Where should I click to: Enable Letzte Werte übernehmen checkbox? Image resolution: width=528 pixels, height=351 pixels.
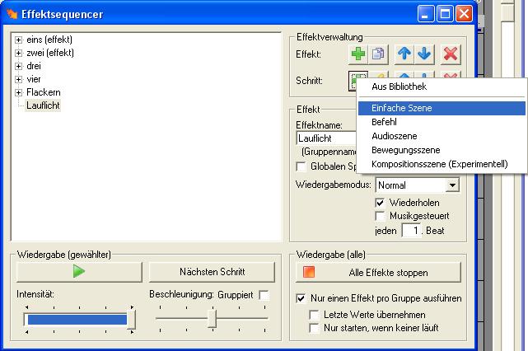tap(314, 314)
